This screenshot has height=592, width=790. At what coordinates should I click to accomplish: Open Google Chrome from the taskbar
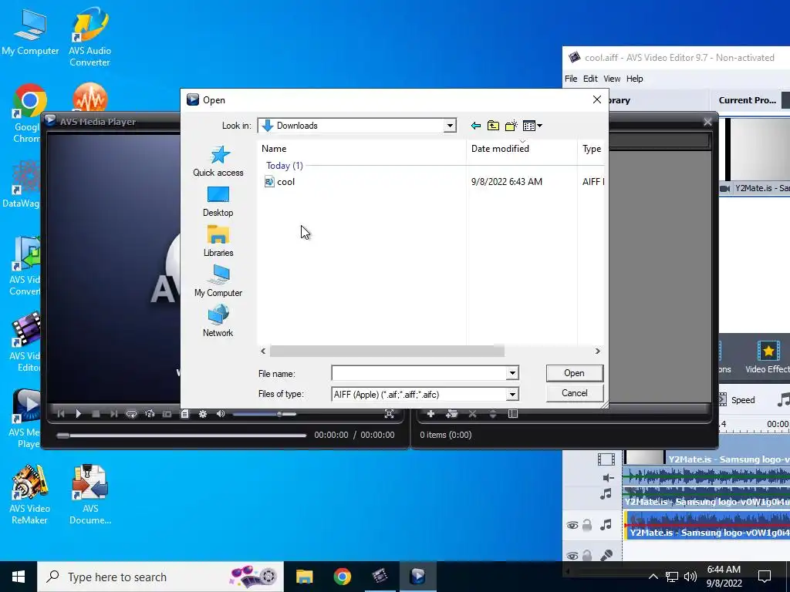(x=342, y=577)
